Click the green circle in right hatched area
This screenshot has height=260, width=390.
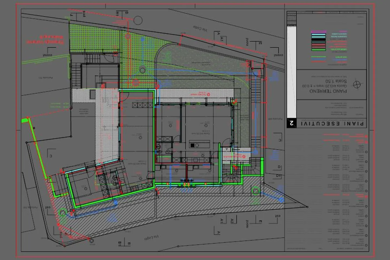click(x=255, y=191)
